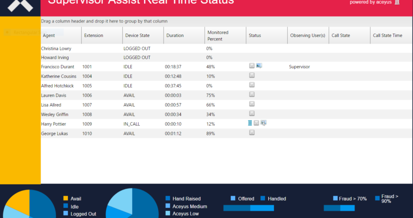This screenshot has width=413, height=218.
Task: Click face status icon in Harry Pottier row
Action: pyautogui.click(x=256, y=123)
